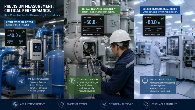Click the wall-mounted dew point meter display
Viewport: 195px width, 110px height.
click(37, 47)
